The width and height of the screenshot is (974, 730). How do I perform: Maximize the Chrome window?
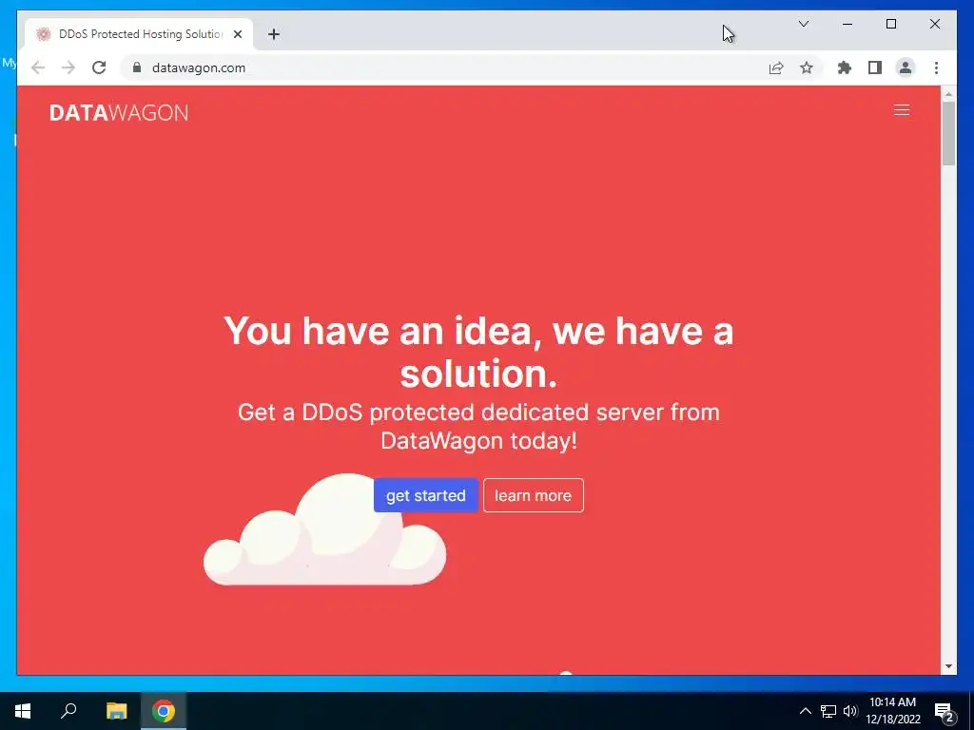coord(890,24)
